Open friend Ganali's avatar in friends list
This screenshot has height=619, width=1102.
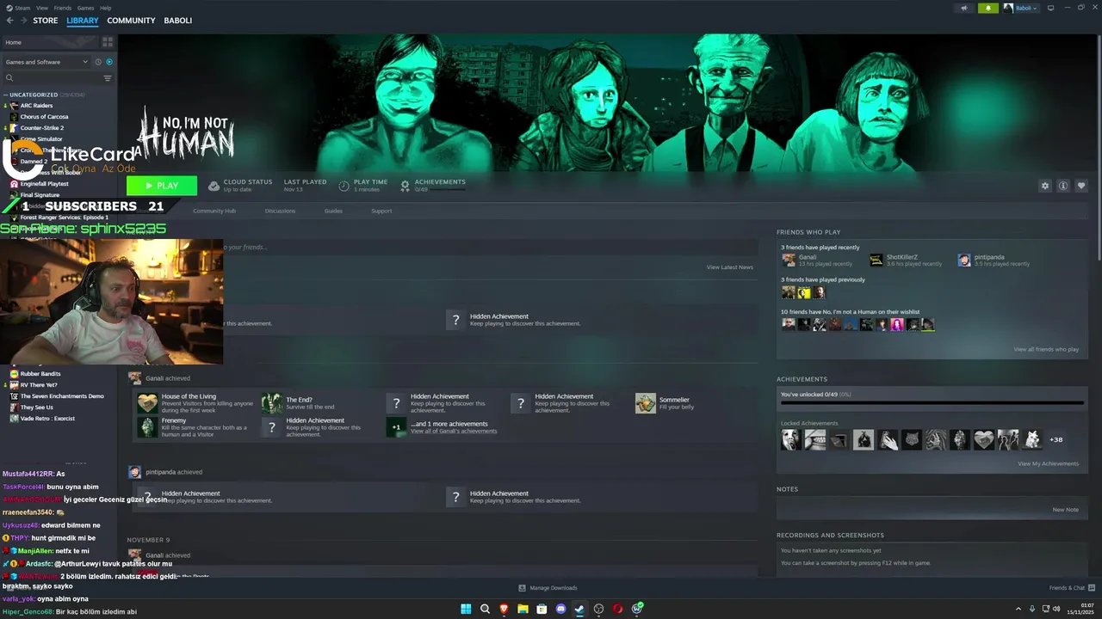coord(788,260)
